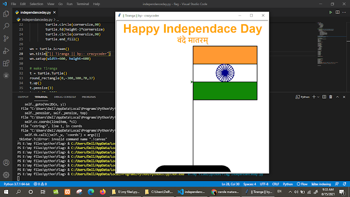Open the Explorer view in activity bar
Image resolution: width=350 pixels, height=197 pixels.
coord(6,14)
